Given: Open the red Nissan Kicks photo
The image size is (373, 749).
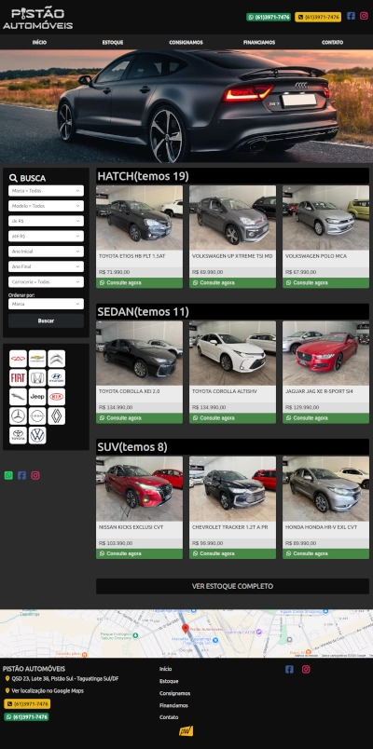Looking at the screenshot, I should click(x=139, y=489).
